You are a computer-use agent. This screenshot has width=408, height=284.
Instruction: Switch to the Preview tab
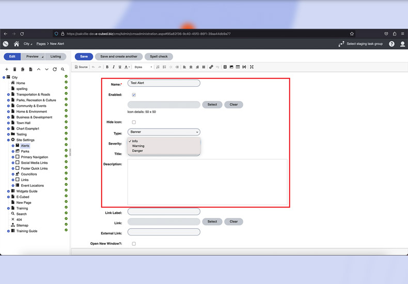[x=33, y=57]
